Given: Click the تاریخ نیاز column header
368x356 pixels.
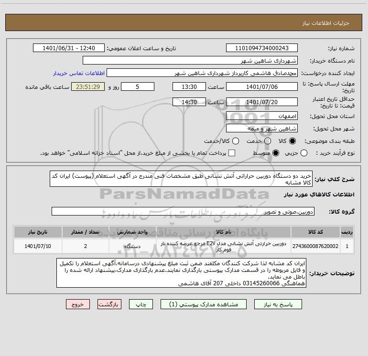Looking at the screenshot, I should click(x=38, y=232).
